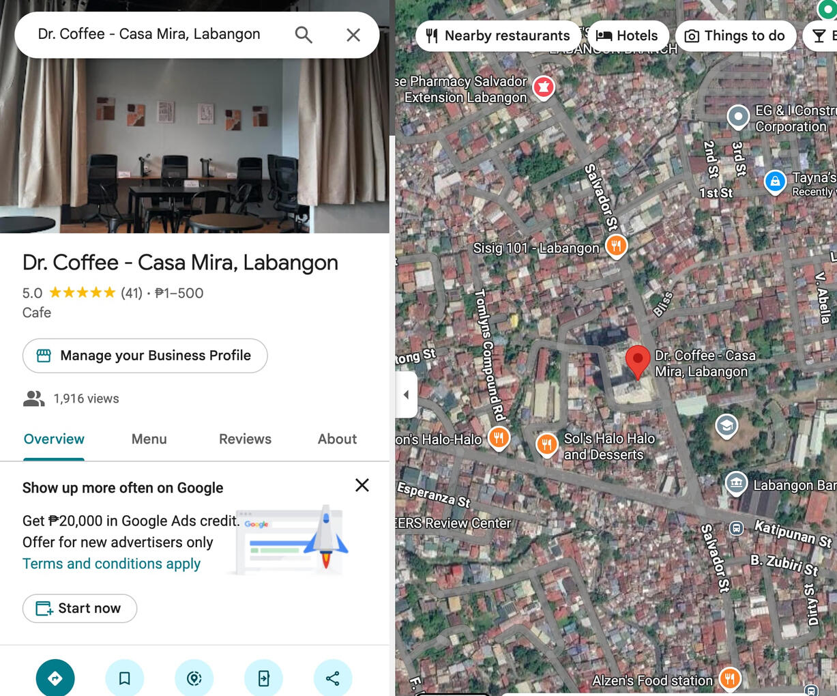Click the bus stop icon on Katipunan St
This screenshot has height=696, width=837.
tap(737, 528)
